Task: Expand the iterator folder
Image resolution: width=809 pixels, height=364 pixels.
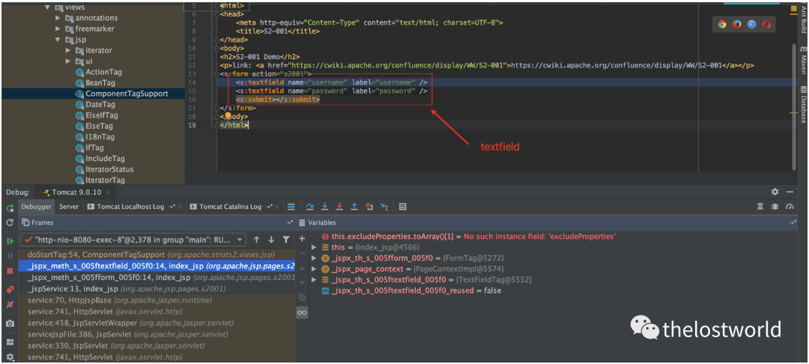Action: tap(69, 50)
